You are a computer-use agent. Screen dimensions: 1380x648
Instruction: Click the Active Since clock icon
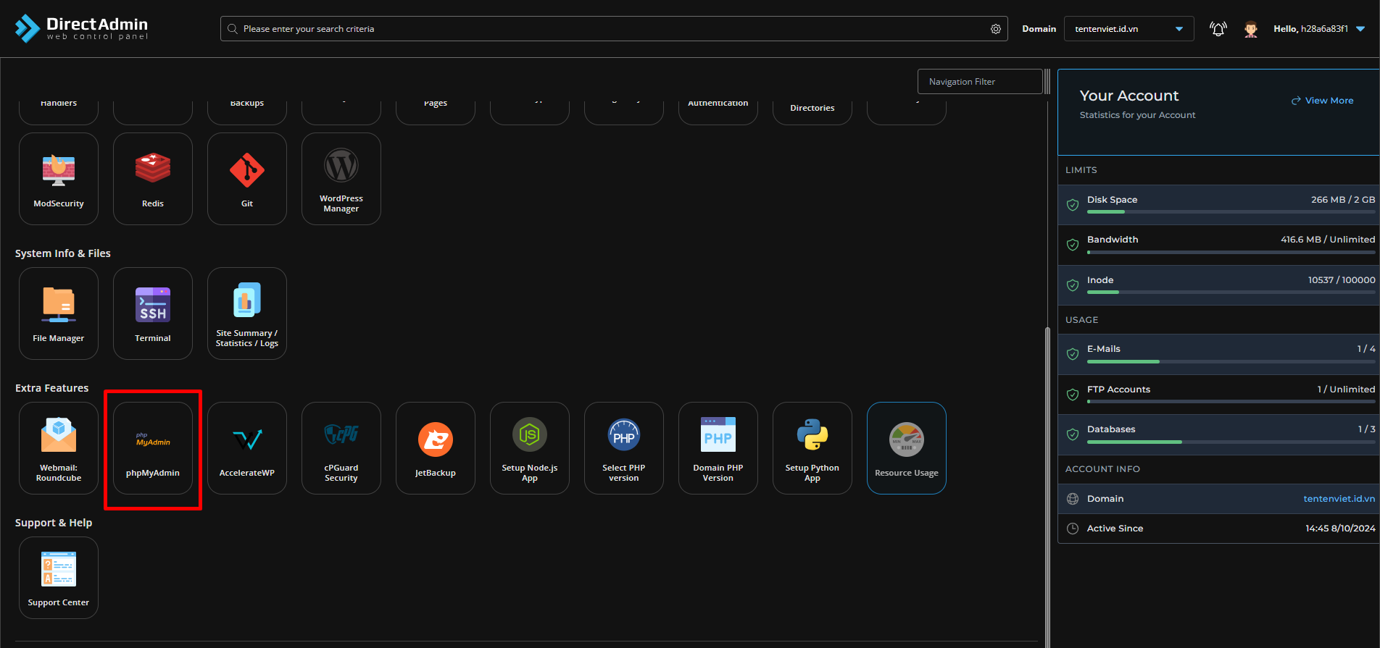click(1073, 529)
